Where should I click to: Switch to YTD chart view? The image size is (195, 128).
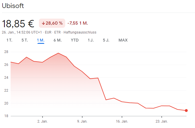click(75, 40)
